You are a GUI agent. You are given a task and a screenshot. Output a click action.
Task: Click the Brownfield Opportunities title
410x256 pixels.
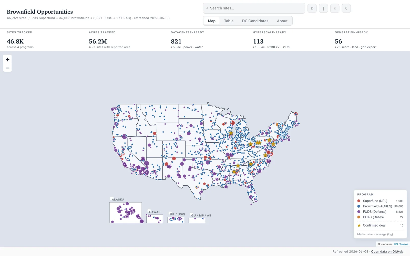(40, 12)
